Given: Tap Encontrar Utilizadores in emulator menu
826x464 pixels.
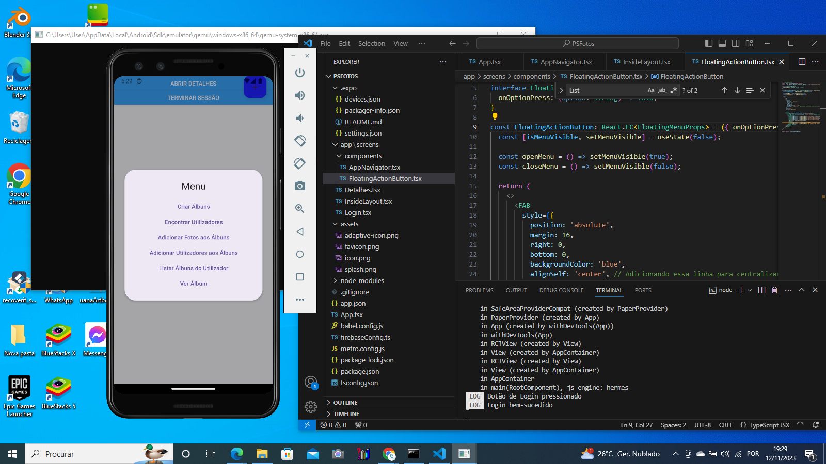Looking at the screenshot, I should coord(194,222).
